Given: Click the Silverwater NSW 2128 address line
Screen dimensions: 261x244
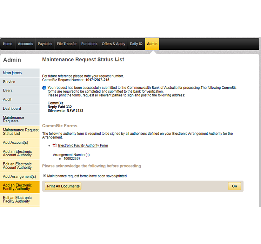Looking at the screenshot, I should pos(66,111).
